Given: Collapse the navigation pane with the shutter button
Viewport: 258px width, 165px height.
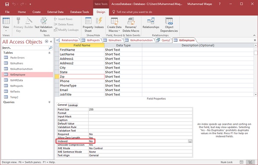Looking at the screenshot, I should (51, 42).
